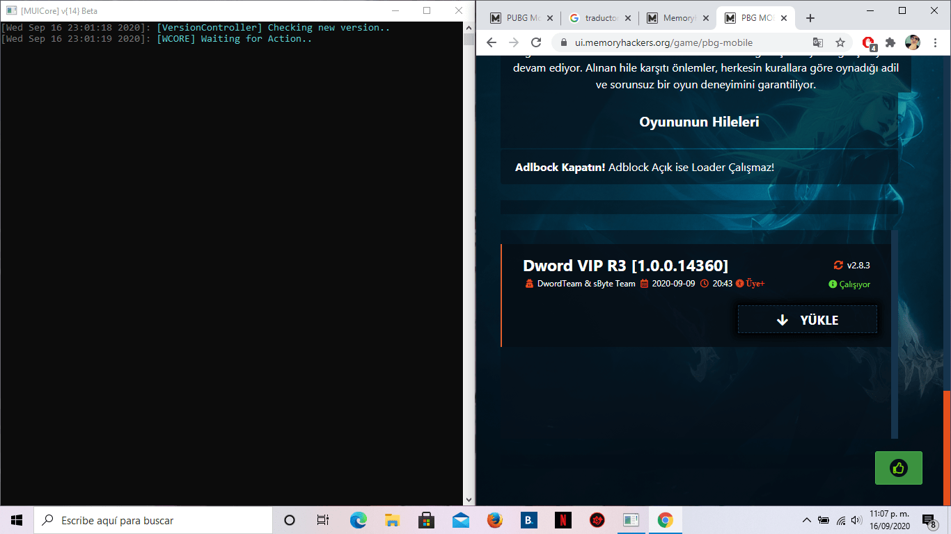Viewport: 951px width, 534px height.
Task: Open the Wi-Fi network tray icon
Action: (x=840, y=520)
